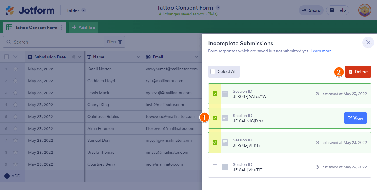
Task: Open the user avatar profile menu
Action: (364, 10)
